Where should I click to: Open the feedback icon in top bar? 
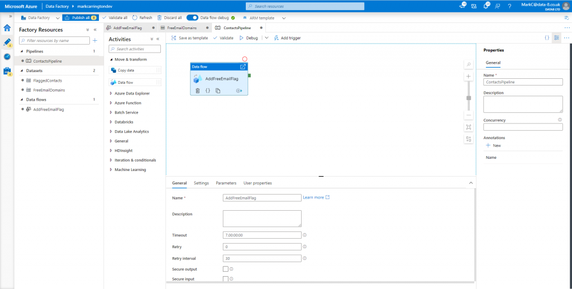(498, 6)
